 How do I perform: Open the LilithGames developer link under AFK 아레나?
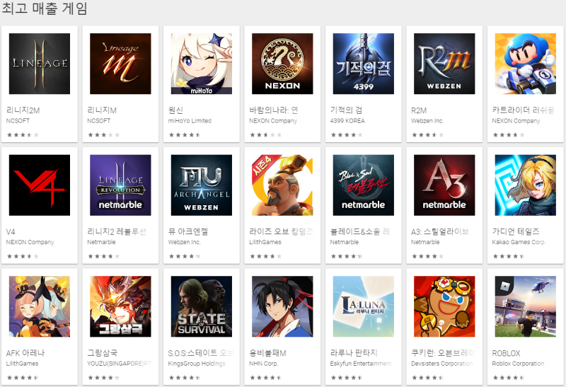[x=22, y=364]
